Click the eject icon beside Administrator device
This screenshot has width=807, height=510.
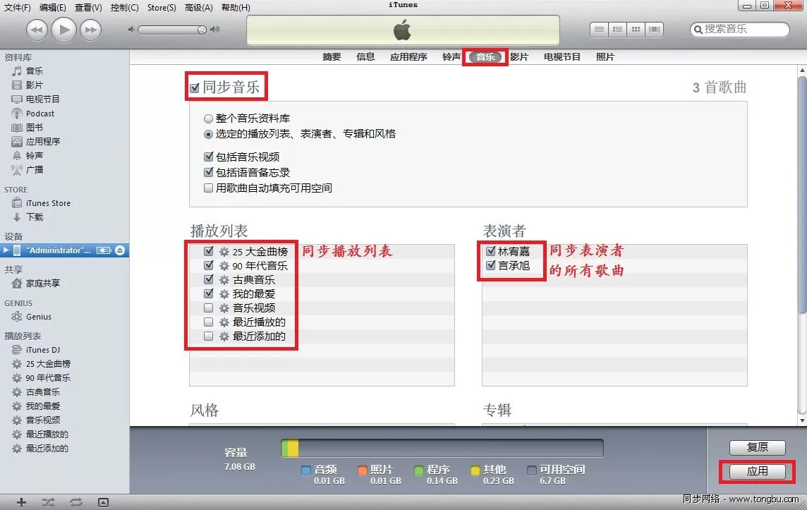click(x=120, y=250)
